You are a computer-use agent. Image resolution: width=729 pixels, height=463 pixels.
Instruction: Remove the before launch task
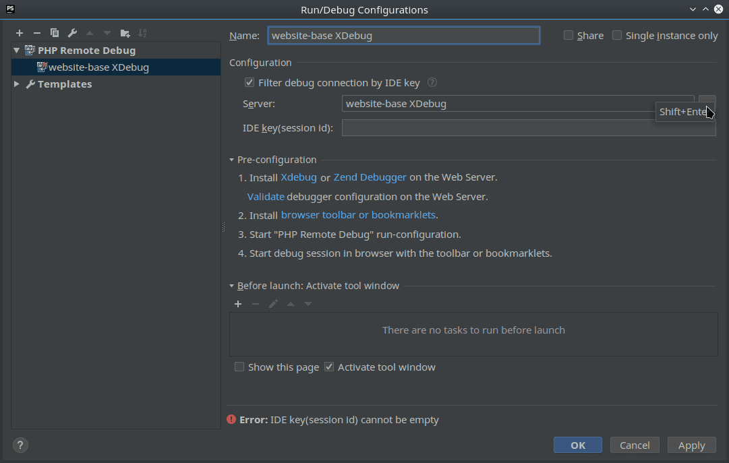[255, 304]
